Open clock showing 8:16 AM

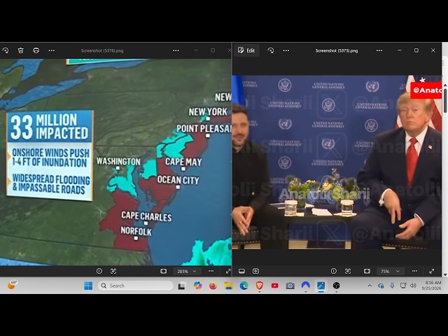point(431,286)
